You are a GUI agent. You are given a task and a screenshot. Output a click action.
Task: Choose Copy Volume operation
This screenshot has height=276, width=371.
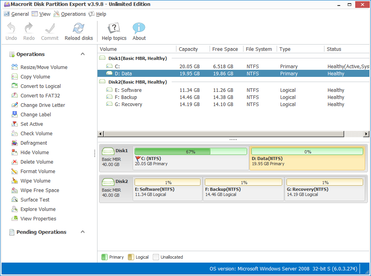(x=31, y=76)
